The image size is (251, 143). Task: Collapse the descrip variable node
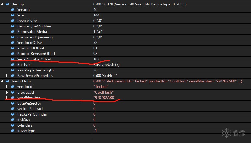pos(2,4)
